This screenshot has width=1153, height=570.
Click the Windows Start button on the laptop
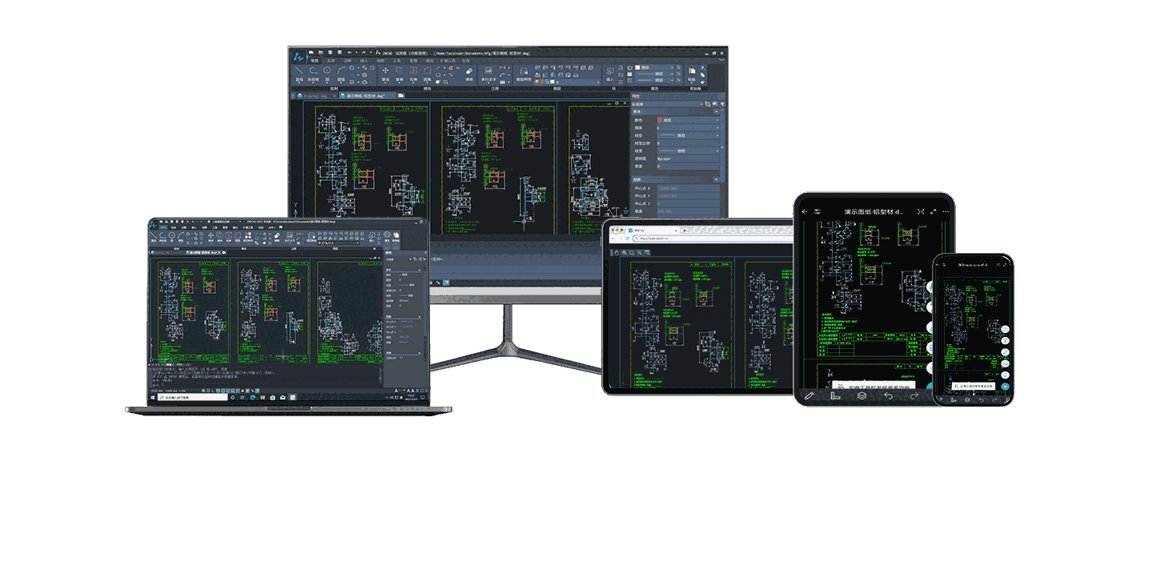[152, 398]
